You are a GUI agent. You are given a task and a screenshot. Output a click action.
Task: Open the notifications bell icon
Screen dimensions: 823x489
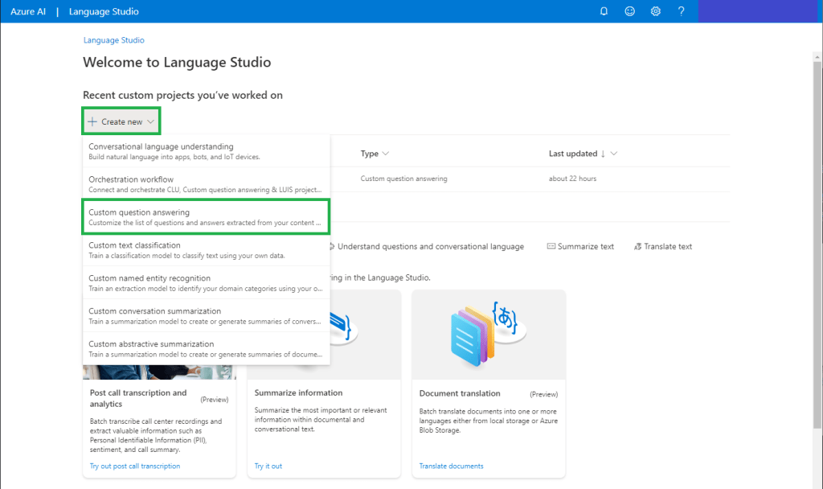click(x=604, y=11)
